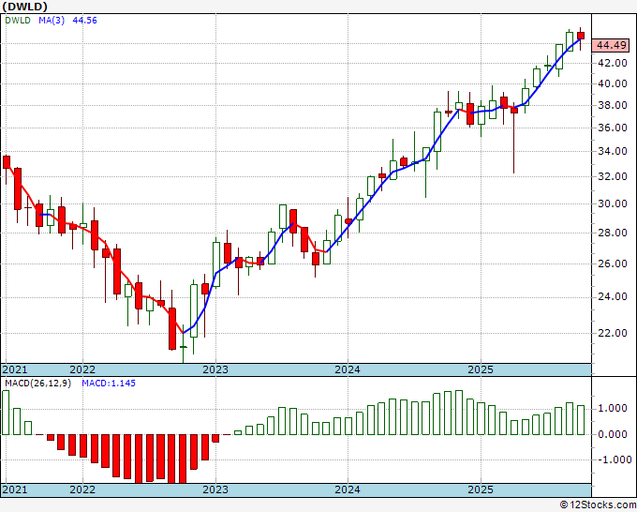Click the MACD:1.145 value label

tap(109, 384)
